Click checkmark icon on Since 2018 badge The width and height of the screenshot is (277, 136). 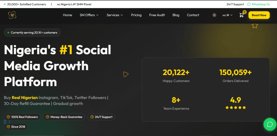coord(8,127)
